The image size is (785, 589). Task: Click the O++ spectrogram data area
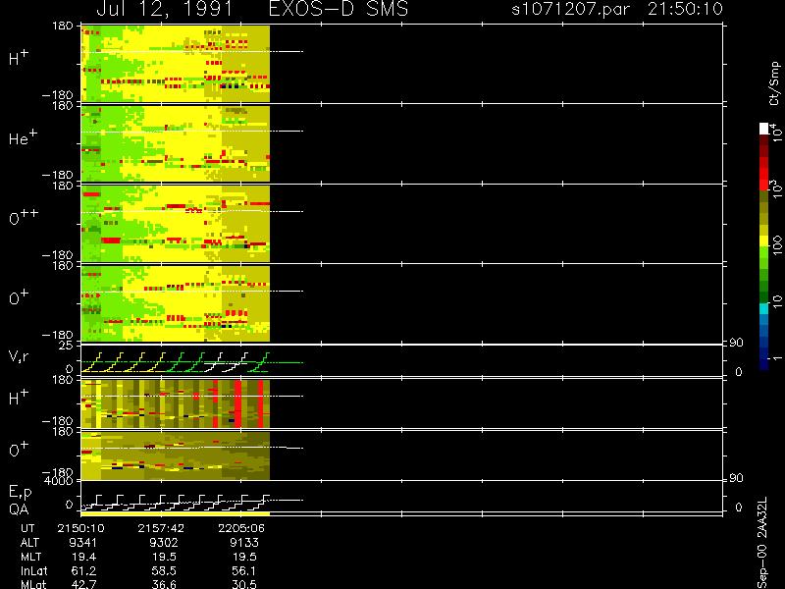click(x=176, y=224)
